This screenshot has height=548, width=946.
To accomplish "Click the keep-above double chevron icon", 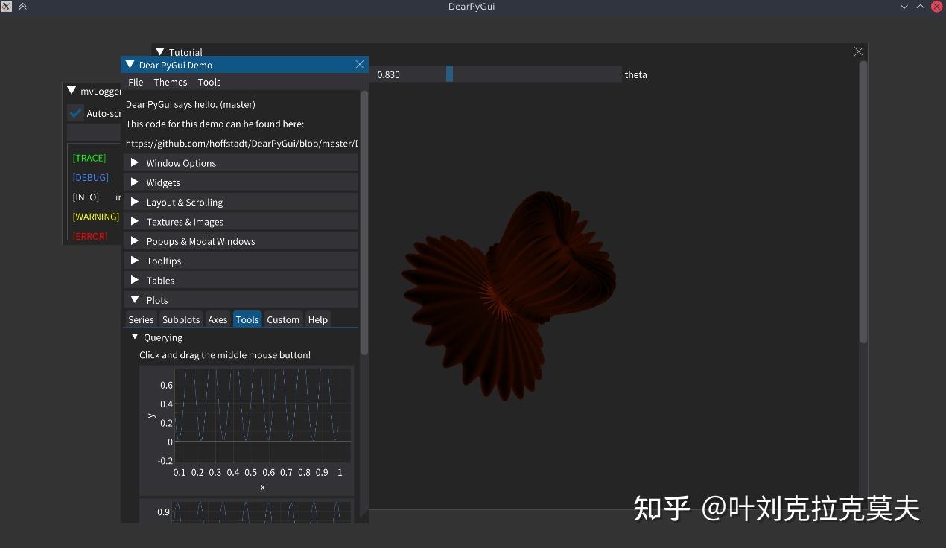I will point(23,6).
